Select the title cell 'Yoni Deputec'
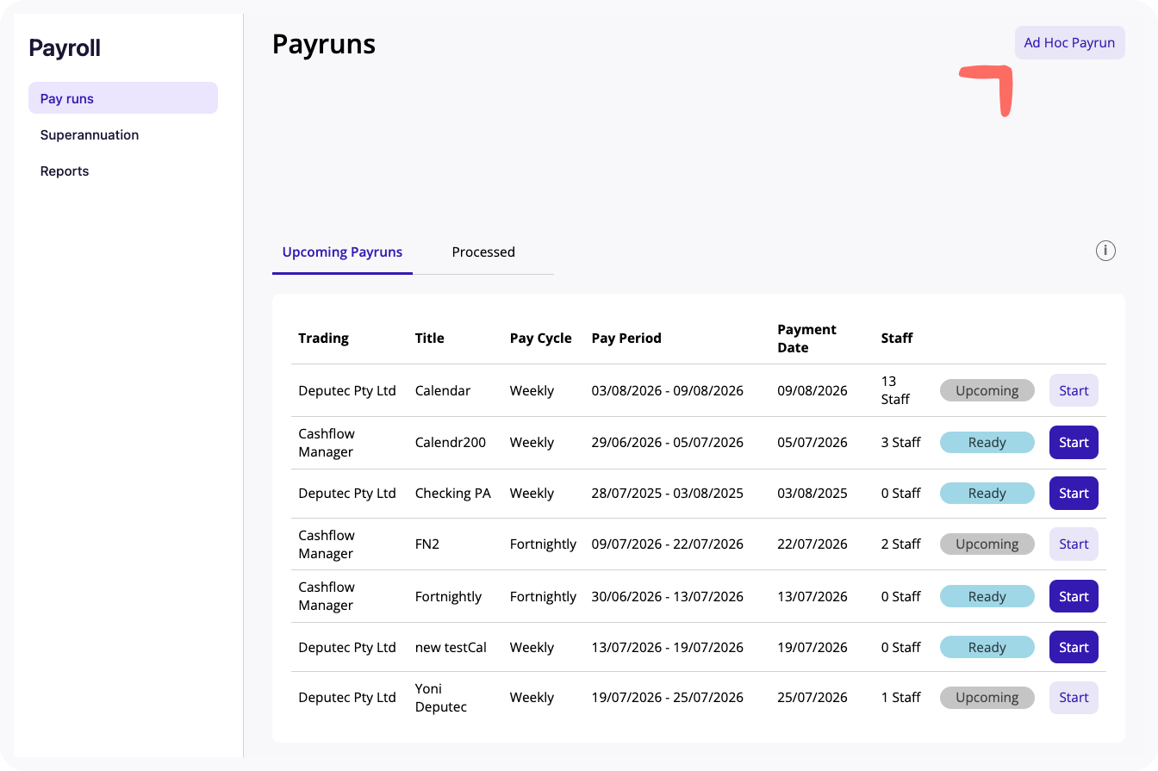Screen dimensions: 1158x771 pos(441,698)
